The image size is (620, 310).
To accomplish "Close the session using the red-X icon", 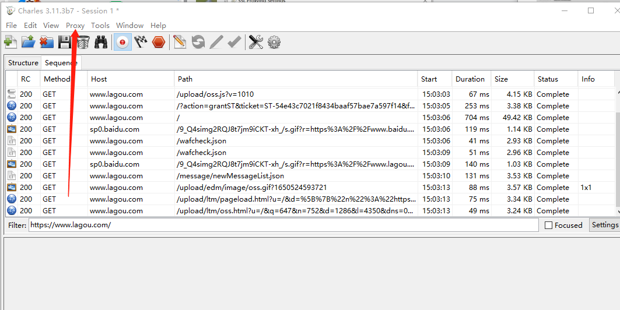I will point(46,42).
